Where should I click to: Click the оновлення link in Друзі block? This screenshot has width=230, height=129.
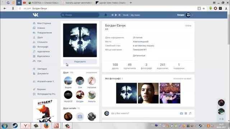point(91,72)
